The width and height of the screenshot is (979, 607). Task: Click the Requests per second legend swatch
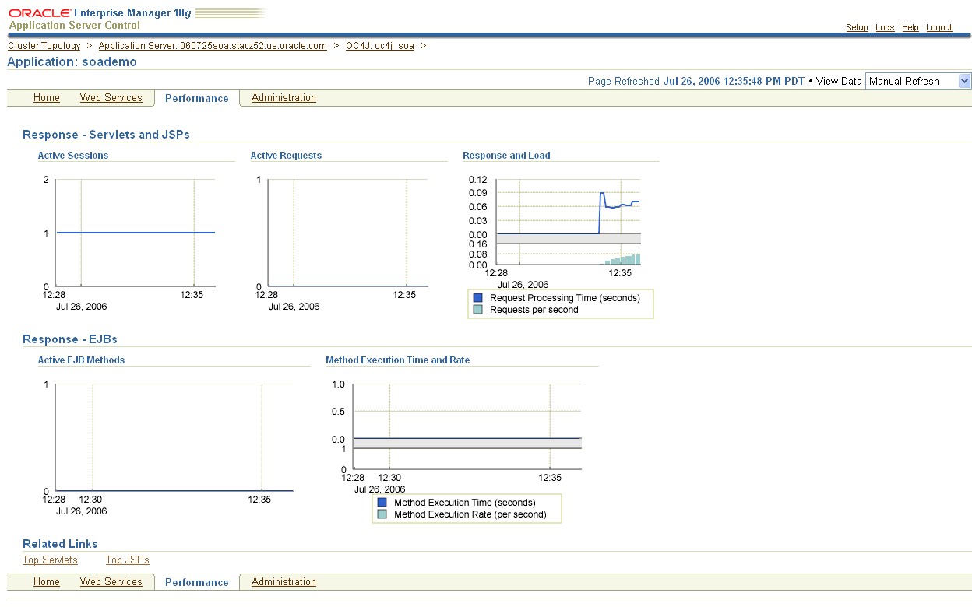point(478,310)
